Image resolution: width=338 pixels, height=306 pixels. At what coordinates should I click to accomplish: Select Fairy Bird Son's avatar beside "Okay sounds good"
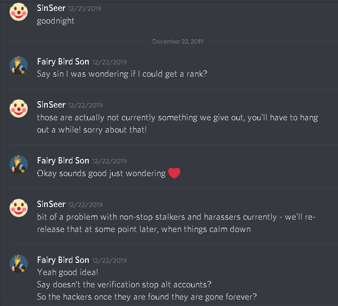coord(19,164)
